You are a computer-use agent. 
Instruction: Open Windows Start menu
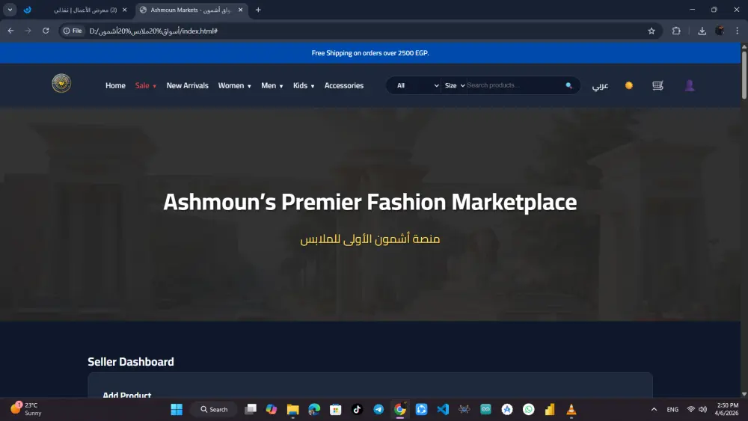click(177, 409)
